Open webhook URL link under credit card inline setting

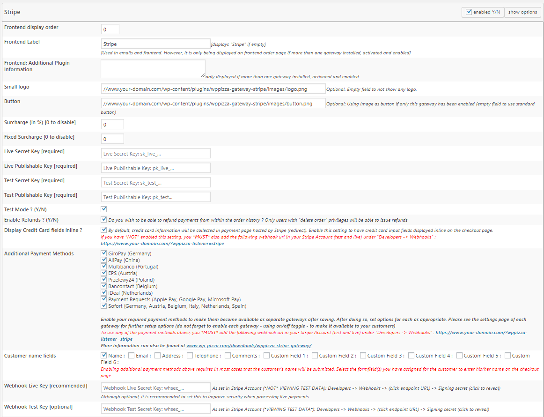pyautogui.click(x=162, y=243)
